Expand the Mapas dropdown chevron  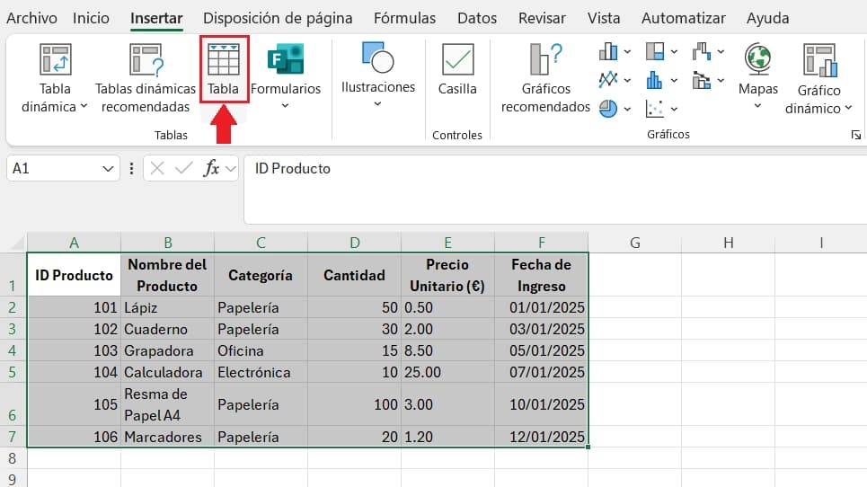[x=758, y=106]
